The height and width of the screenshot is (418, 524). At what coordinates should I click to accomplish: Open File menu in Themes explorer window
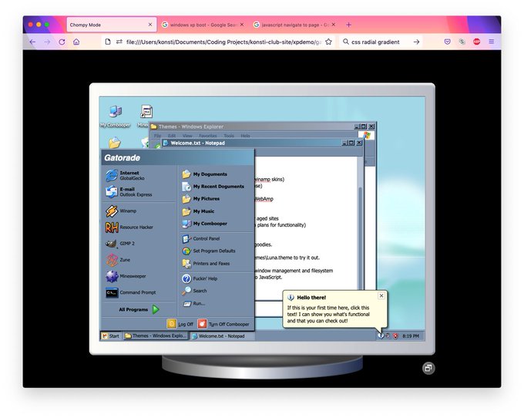tap(157, 136)
